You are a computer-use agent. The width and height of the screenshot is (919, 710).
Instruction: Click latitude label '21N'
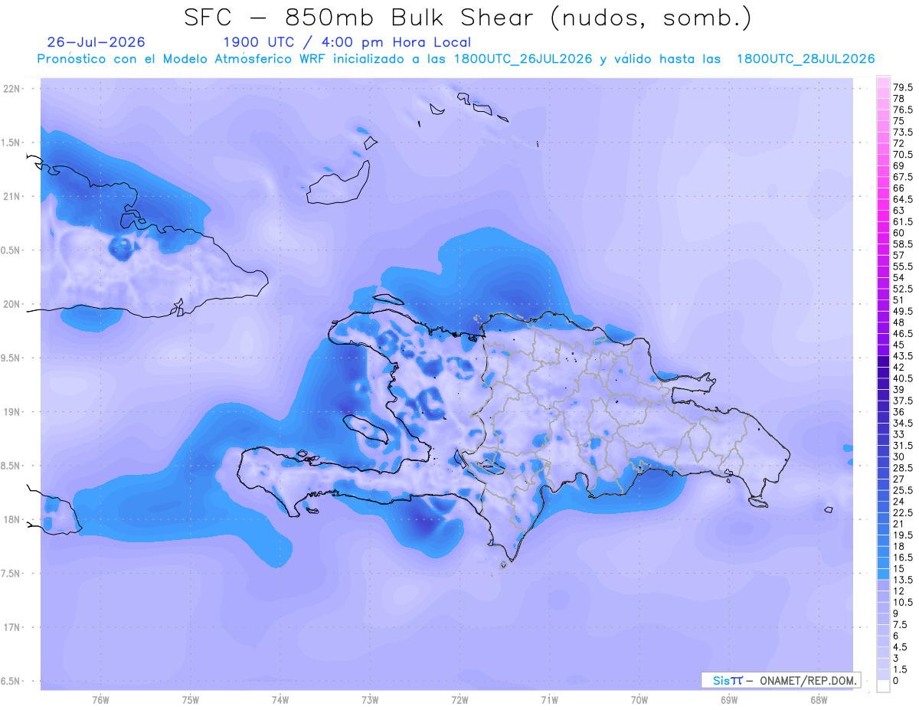(13, 197)
